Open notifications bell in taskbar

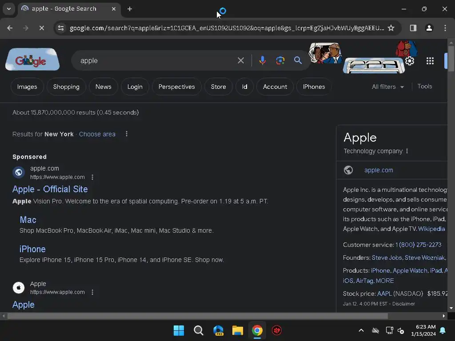point(443,330)
